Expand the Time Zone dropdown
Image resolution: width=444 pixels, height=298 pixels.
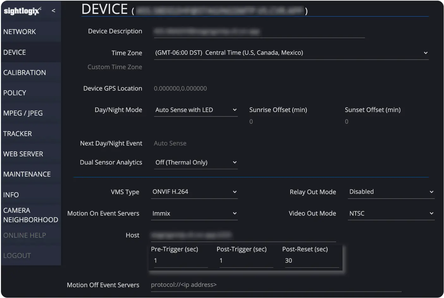(291, 53)
